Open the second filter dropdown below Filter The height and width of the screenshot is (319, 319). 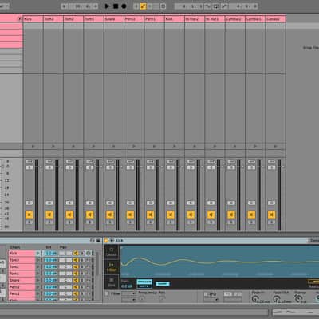(x=129, y=300)
